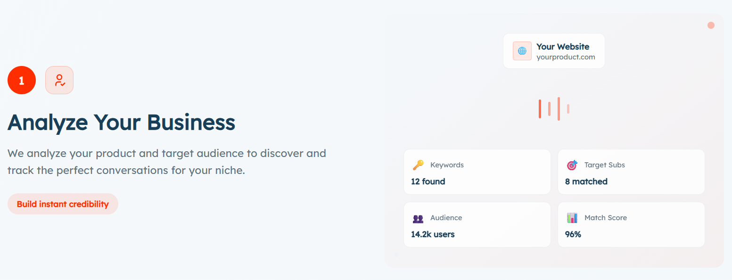The height and width of the screenshot is (280, 732).
Task: Open the Your Website card
Action: coord(554,51)
